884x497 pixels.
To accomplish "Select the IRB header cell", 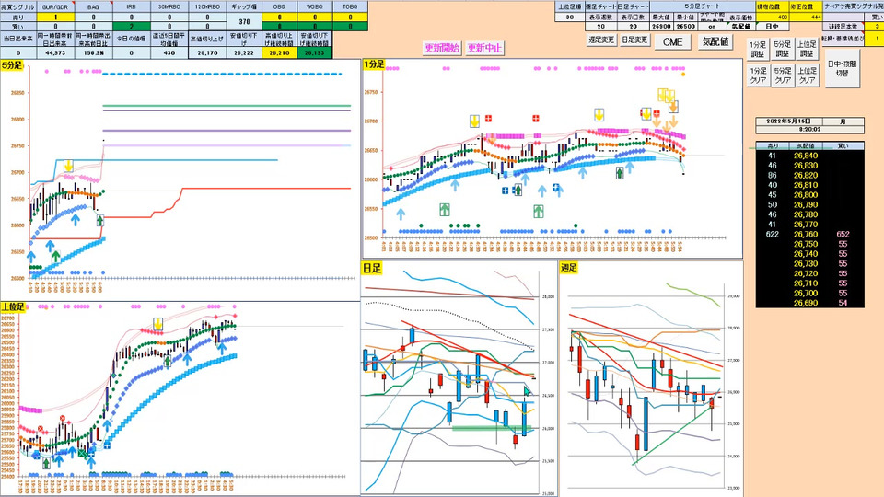I will pyautogui.click(x=132, y=6).
